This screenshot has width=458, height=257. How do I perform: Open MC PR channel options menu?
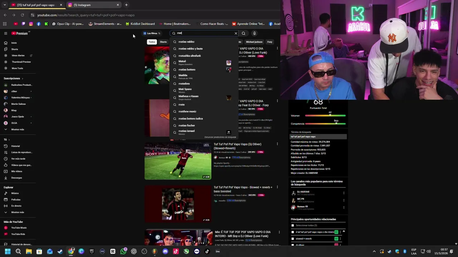344,200
